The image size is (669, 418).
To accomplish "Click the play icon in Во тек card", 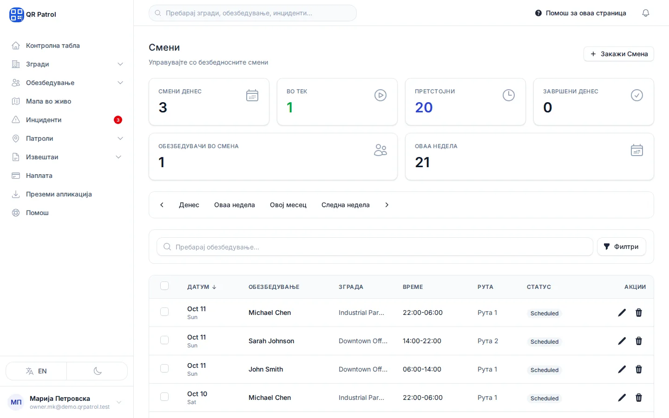I will click(x=380, y=95).
